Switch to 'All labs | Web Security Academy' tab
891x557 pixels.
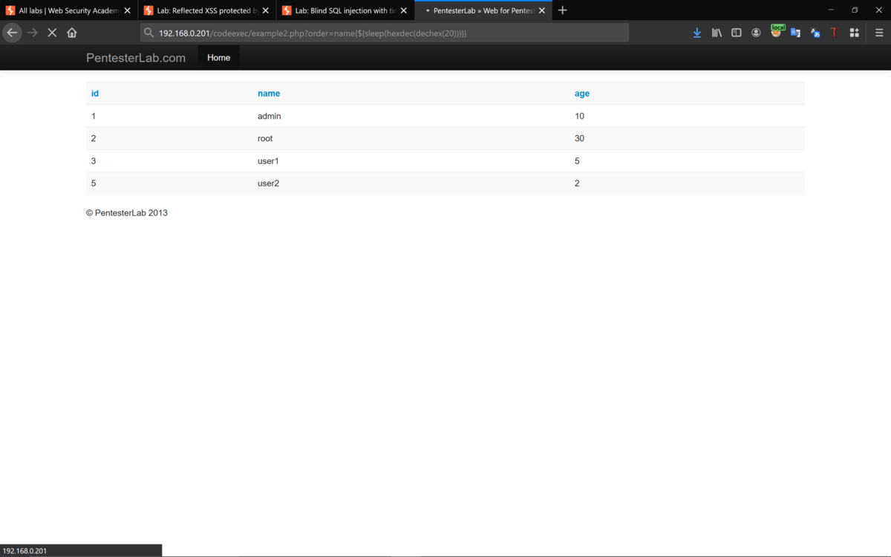click(x=69, y=10)
